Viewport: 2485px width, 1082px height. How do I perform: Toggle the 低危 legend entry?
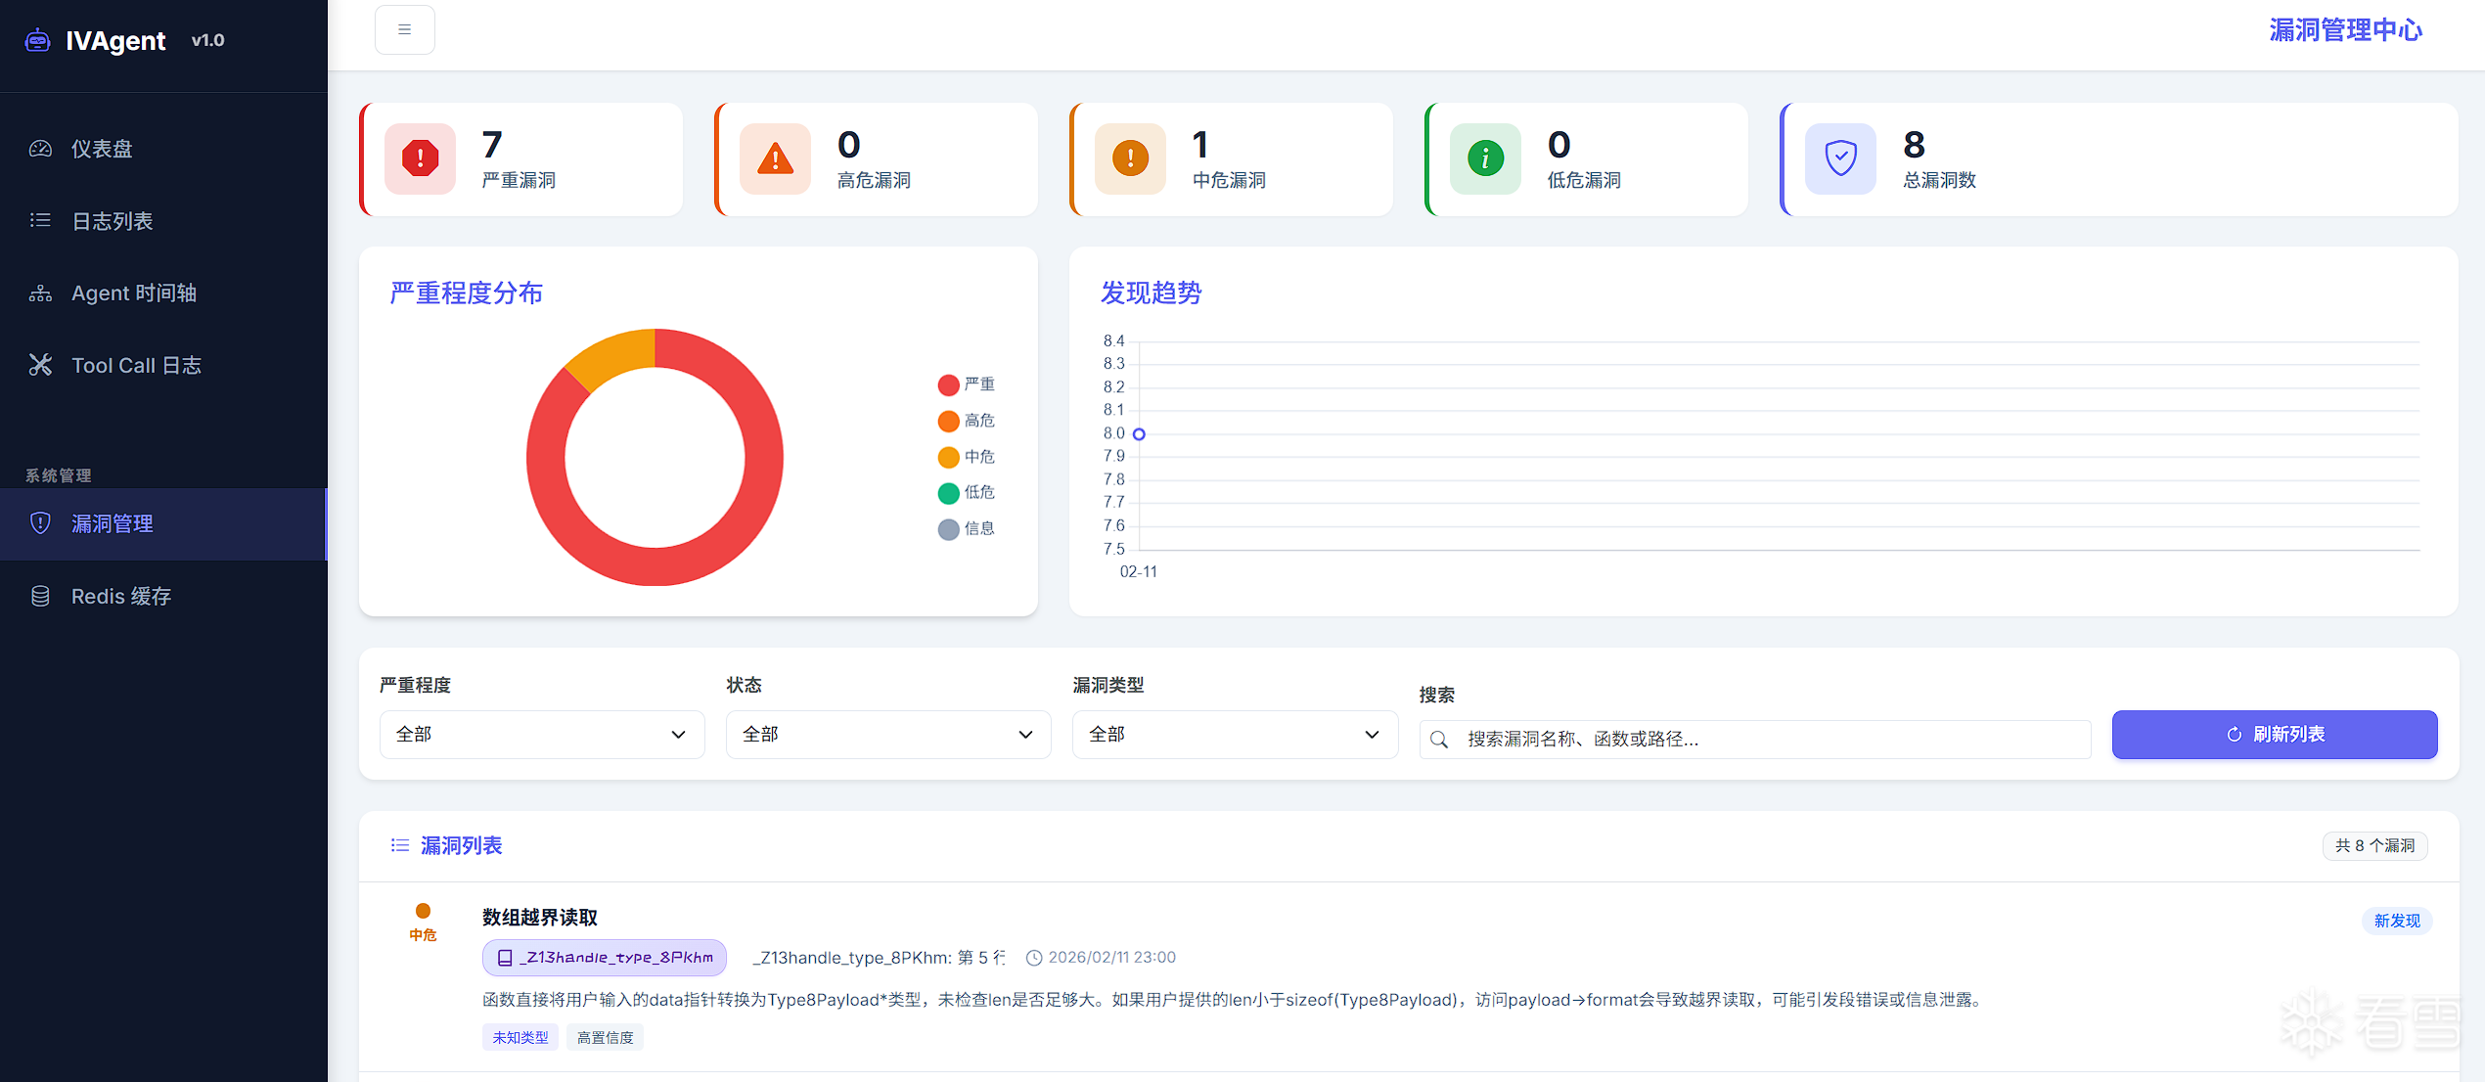[x=968, y=492]
